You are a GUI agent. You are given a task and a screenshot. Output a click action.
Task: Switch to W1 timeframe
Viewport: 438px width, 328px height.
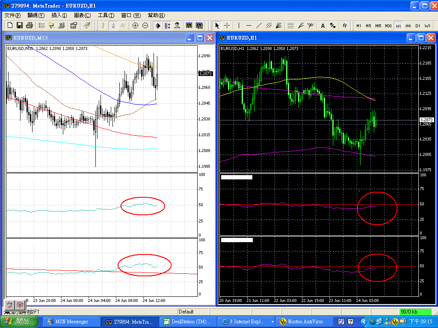point(428,26)
